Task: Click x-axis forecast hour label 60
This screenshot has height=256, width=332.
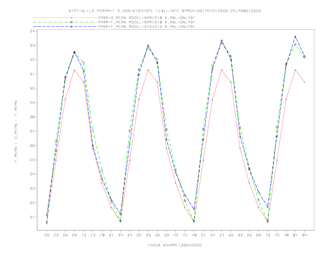Action: pos(231,235)
